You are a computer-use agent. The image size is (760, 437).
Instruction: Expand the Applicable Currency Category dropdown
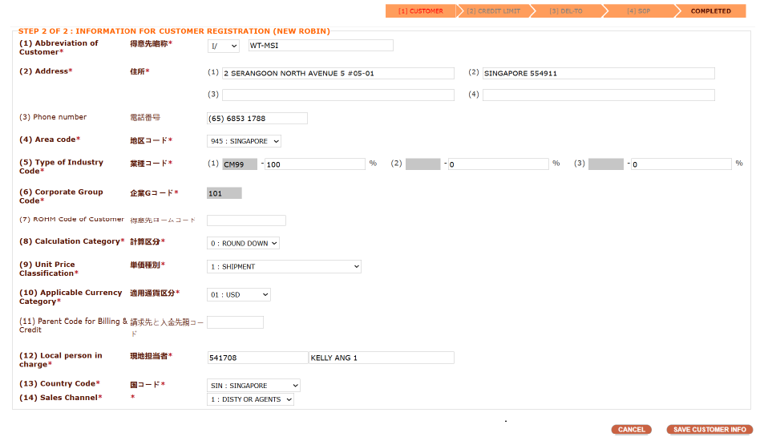pos(238,294)
